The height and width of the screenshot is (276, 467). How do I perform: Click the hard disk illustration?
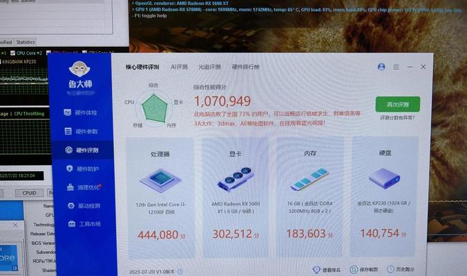384,178
